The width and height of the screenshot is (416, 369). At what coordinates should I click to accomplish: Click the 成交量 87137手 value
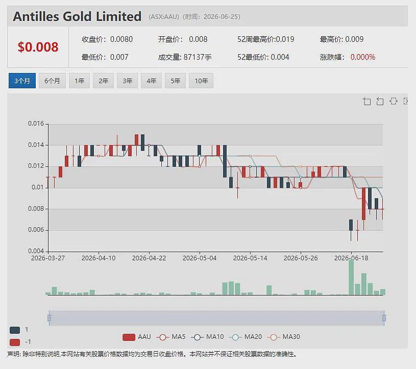click(198, 57)
